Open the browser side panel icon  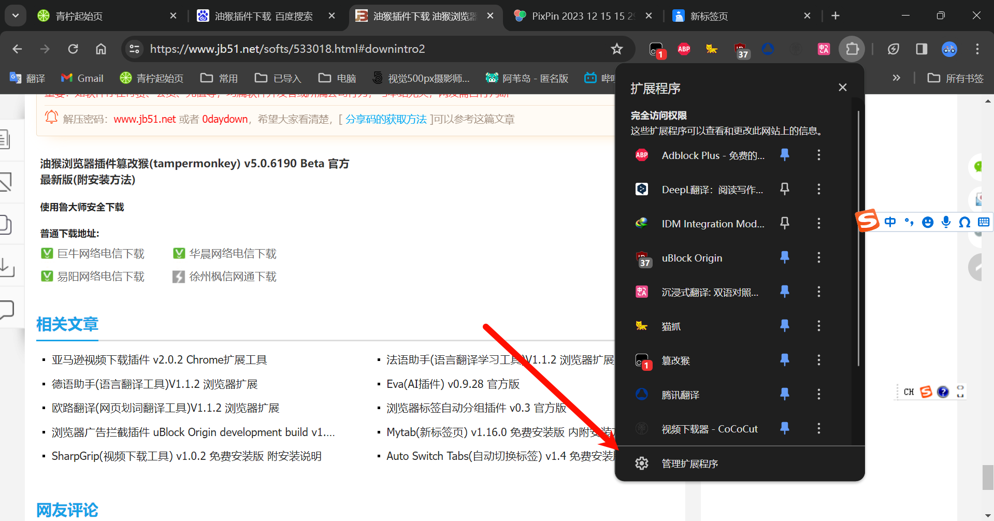[921, 49]
